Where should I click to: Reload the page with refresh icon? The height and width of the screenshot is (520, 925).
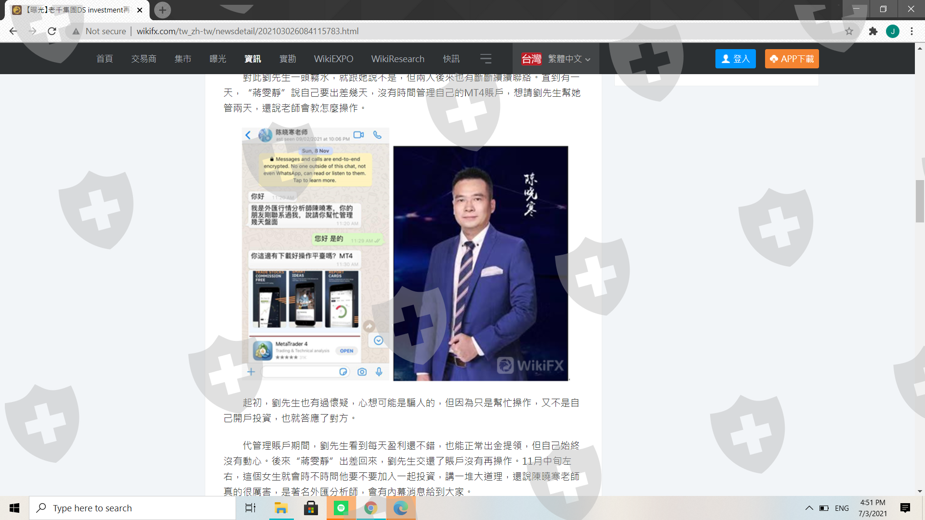click(x=52, y=31)
